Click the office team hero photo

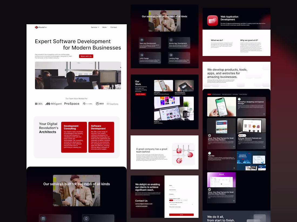[78, 75]
